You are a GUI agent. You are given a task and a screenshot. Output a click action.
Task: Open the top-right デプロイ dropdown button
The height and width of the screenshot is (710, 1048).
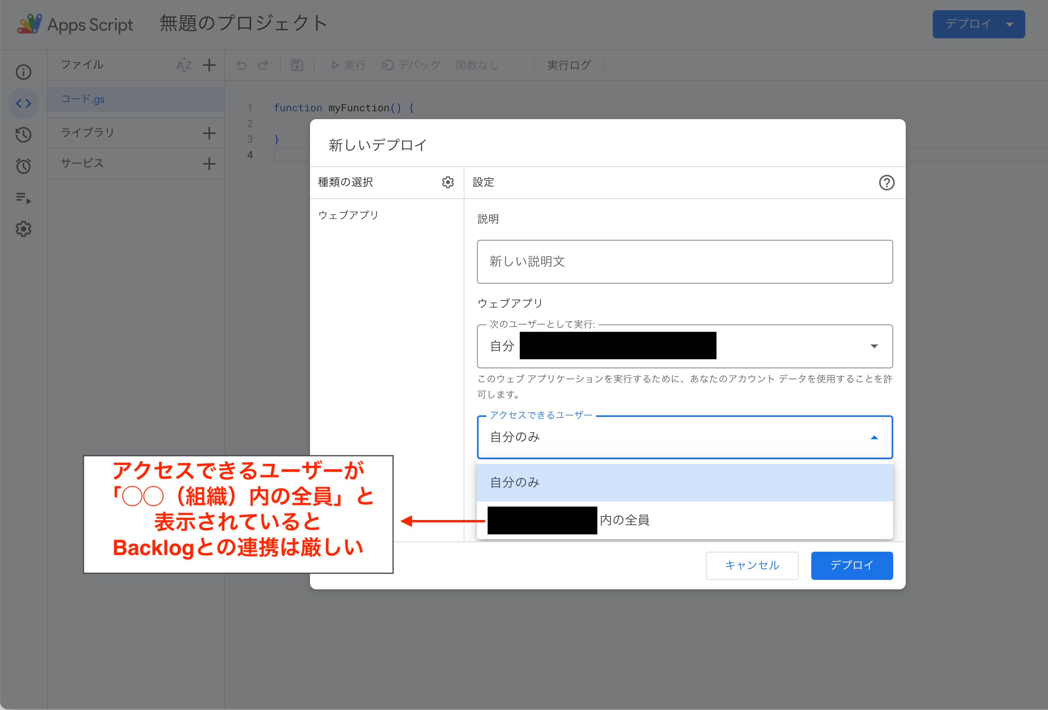[979, 24]
